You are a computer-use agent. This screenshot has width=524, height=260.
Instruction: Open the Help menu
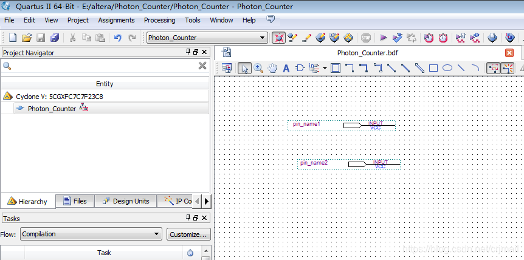tap(249, 20)
